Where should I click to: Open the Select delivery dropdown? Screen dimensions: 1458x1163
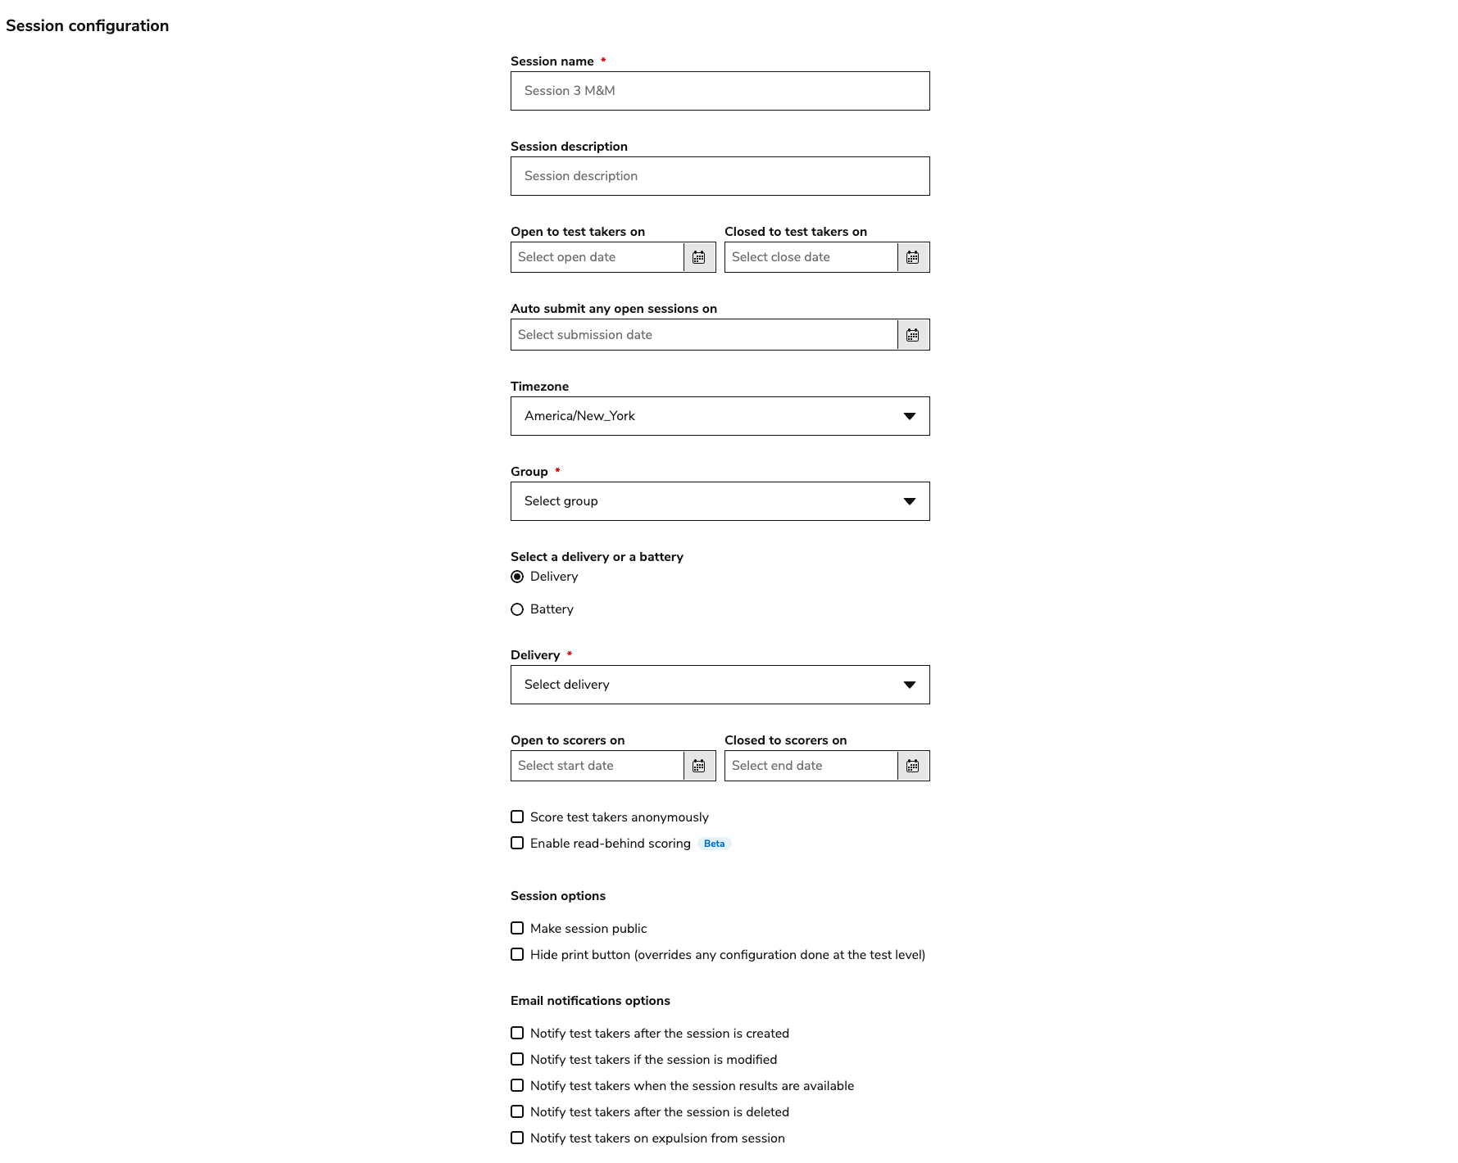[x=720, y=685]
